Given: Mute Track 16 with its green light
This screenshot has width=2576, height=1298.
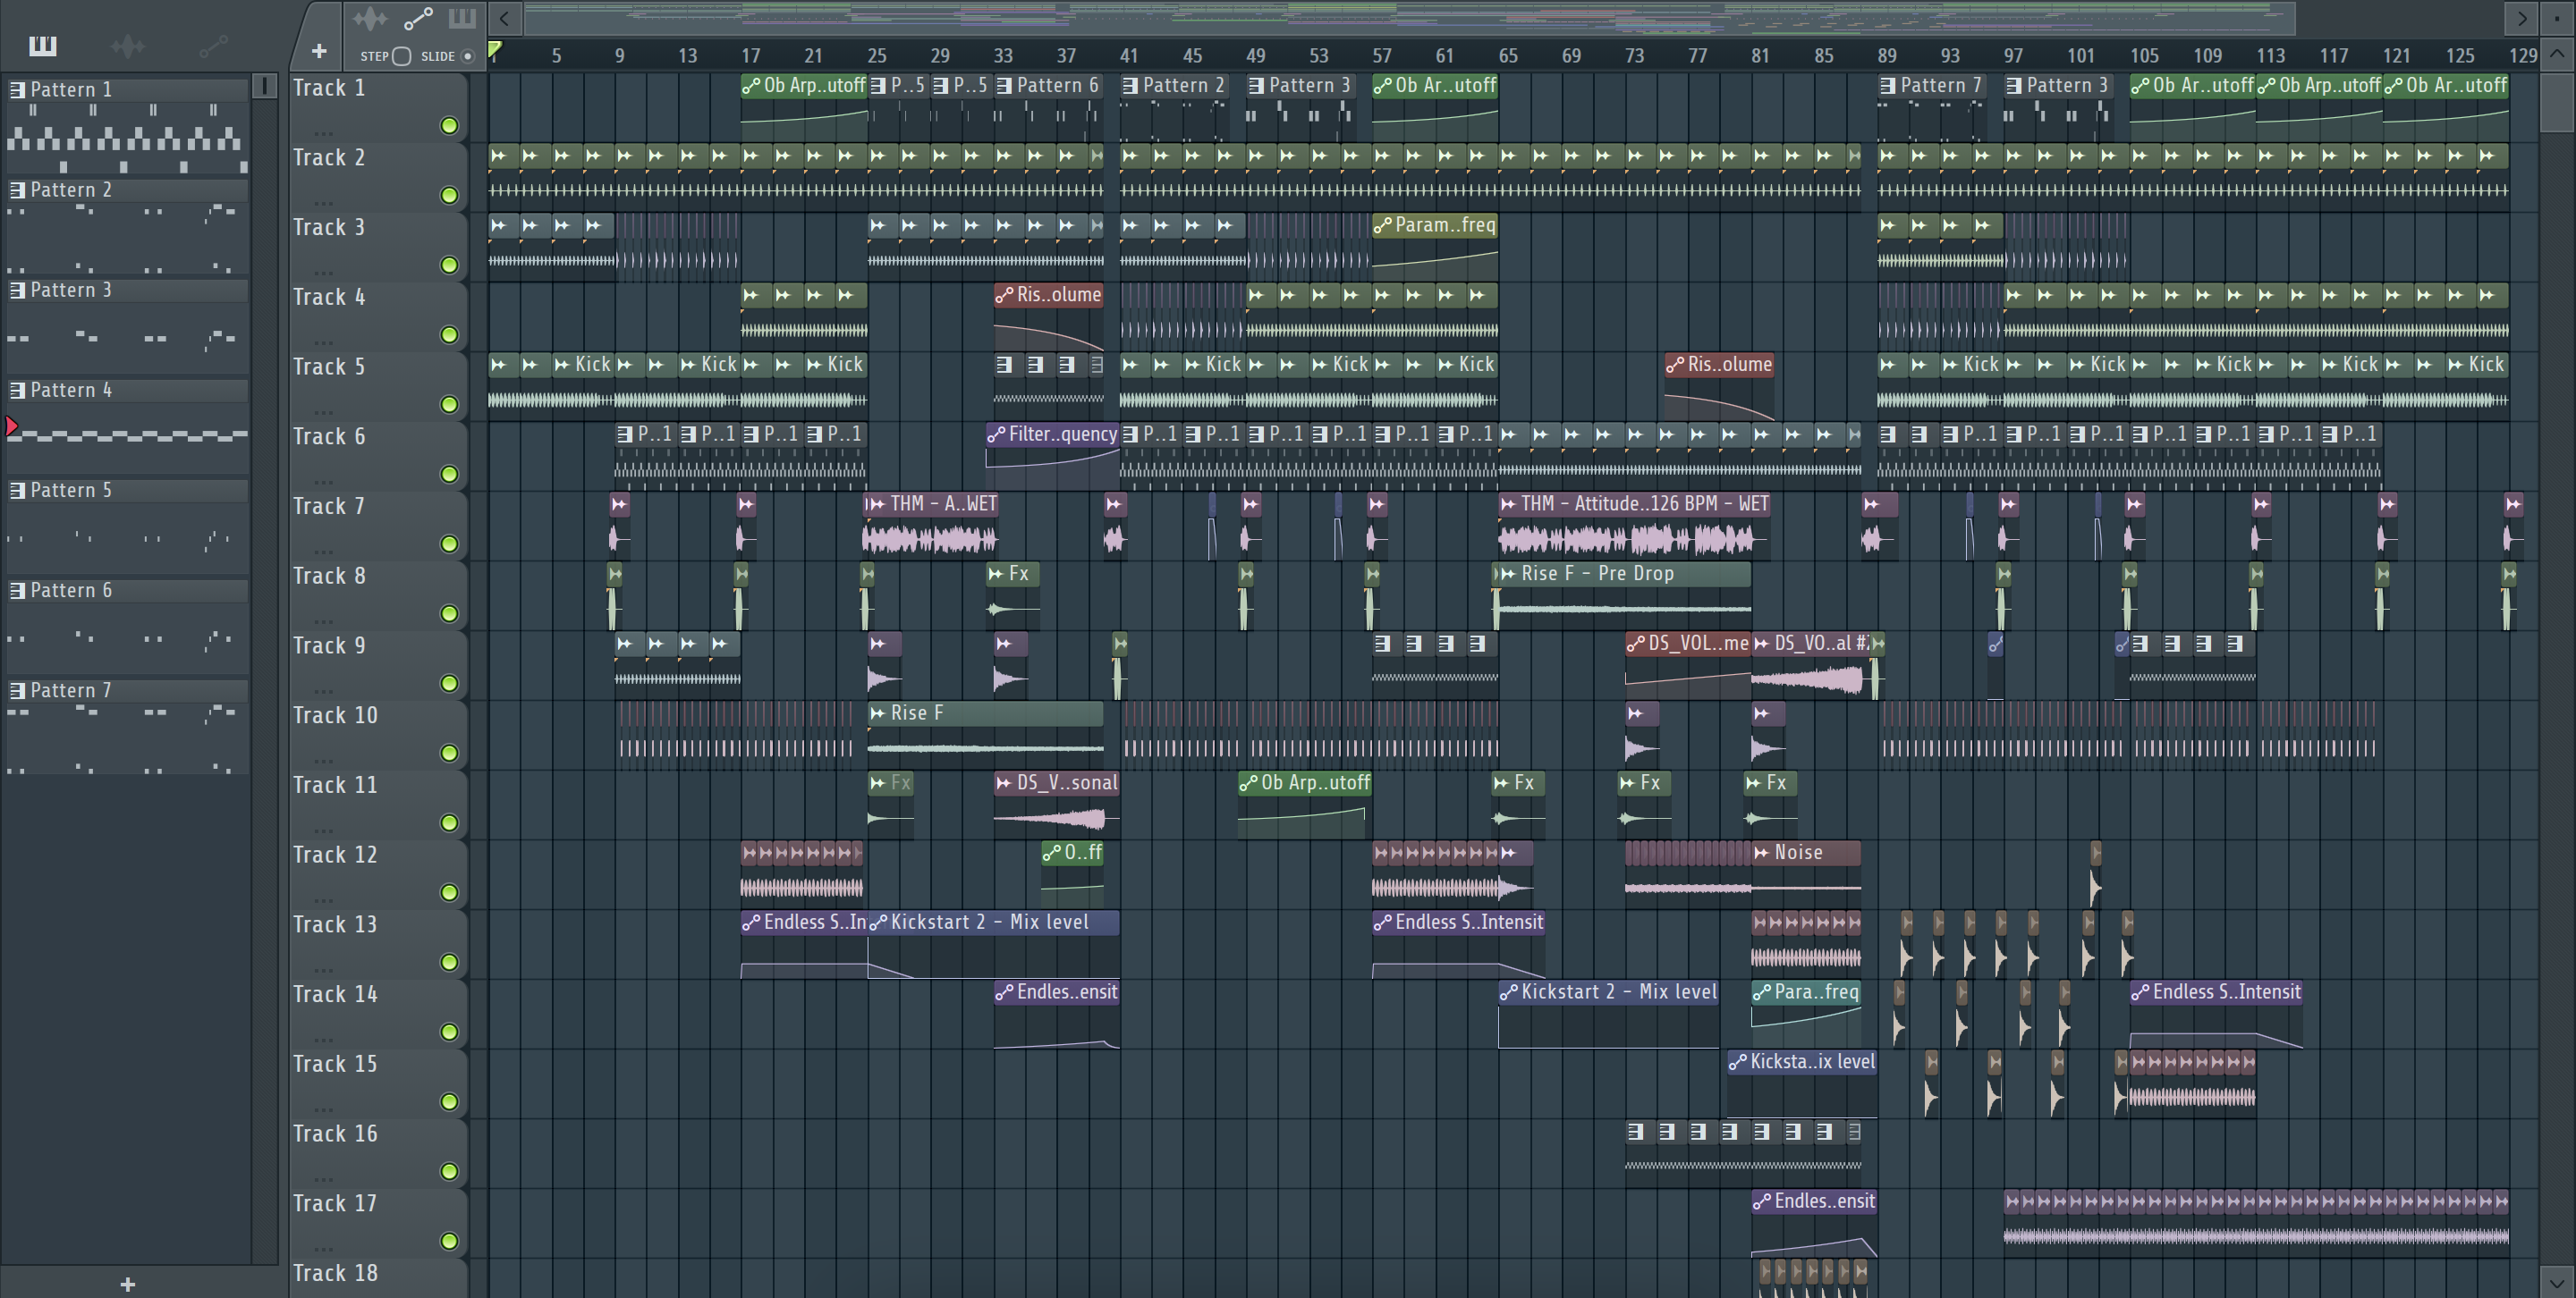Looking at the screenshot, I should click(x=450, y=1171).
